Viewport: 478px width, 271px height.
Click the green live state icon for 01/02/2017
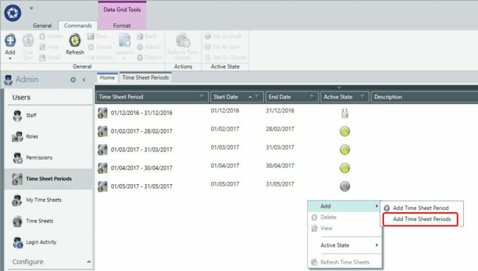coord(345,132)
